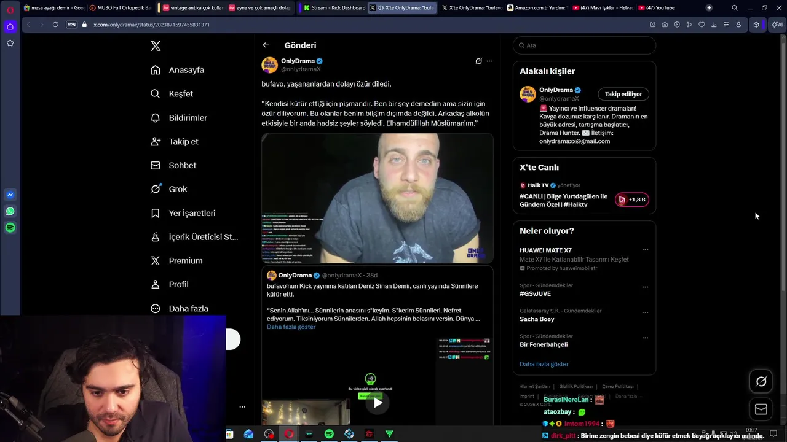
Task: Open Takip et in the sidebar
Action: point(174,142)
